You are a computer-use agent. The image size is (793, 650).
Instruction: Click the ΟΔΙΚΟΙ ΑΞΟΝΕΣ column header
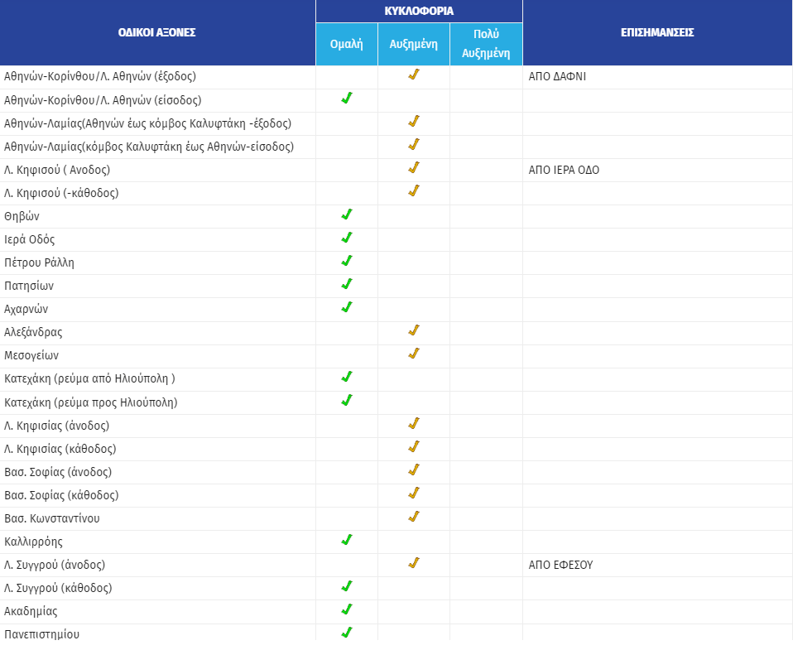[156, 32]
